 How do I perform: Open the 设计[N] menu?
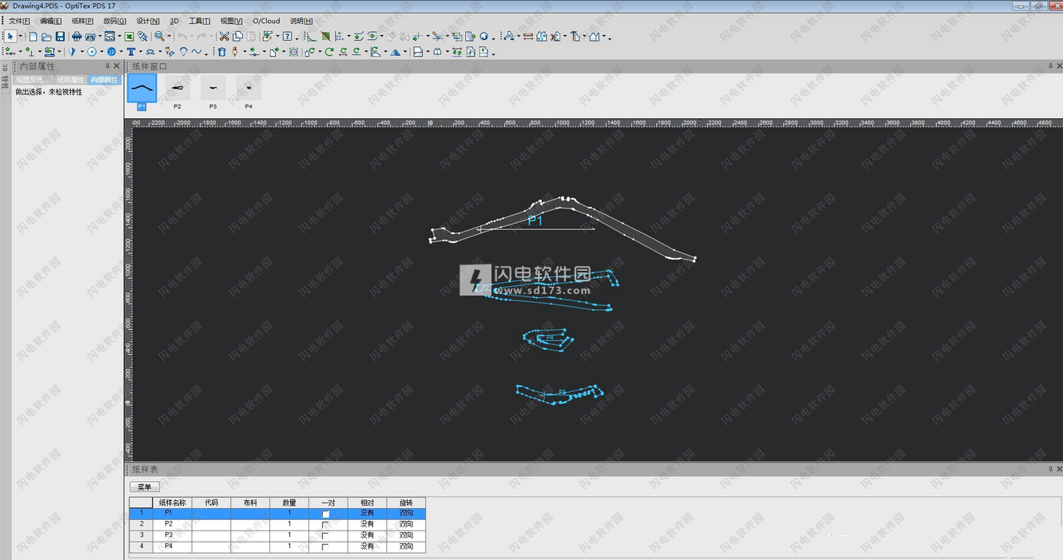[x=148, y=21]
